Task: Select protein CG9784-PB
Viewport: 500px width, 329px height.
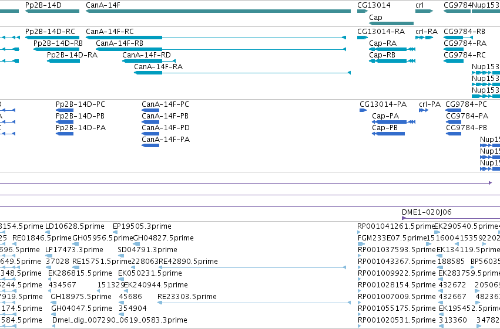Action: pos(454,134)
